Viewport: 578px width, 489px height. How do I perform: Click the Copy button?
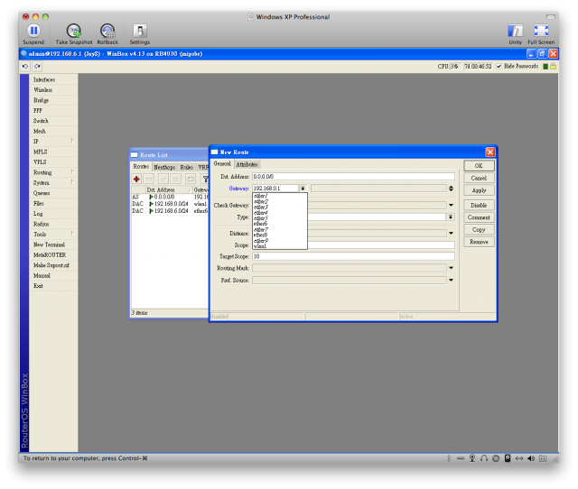tap(479, 229)
